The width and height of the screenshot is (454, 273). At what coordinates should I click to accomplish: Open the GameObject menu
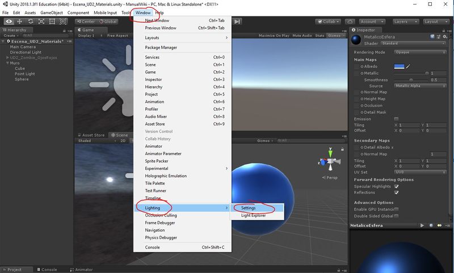tap(52, 12)
